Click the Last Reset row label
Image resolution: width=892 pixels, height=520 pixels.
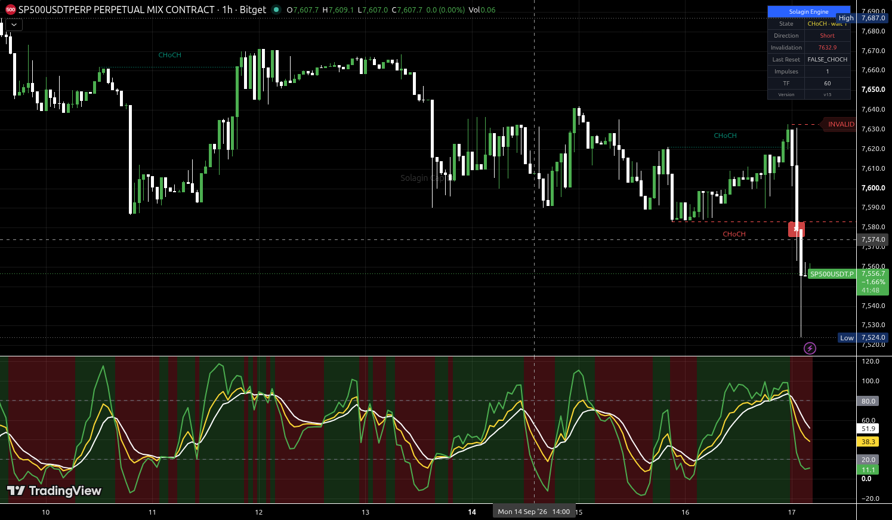[x=786, y=60]
